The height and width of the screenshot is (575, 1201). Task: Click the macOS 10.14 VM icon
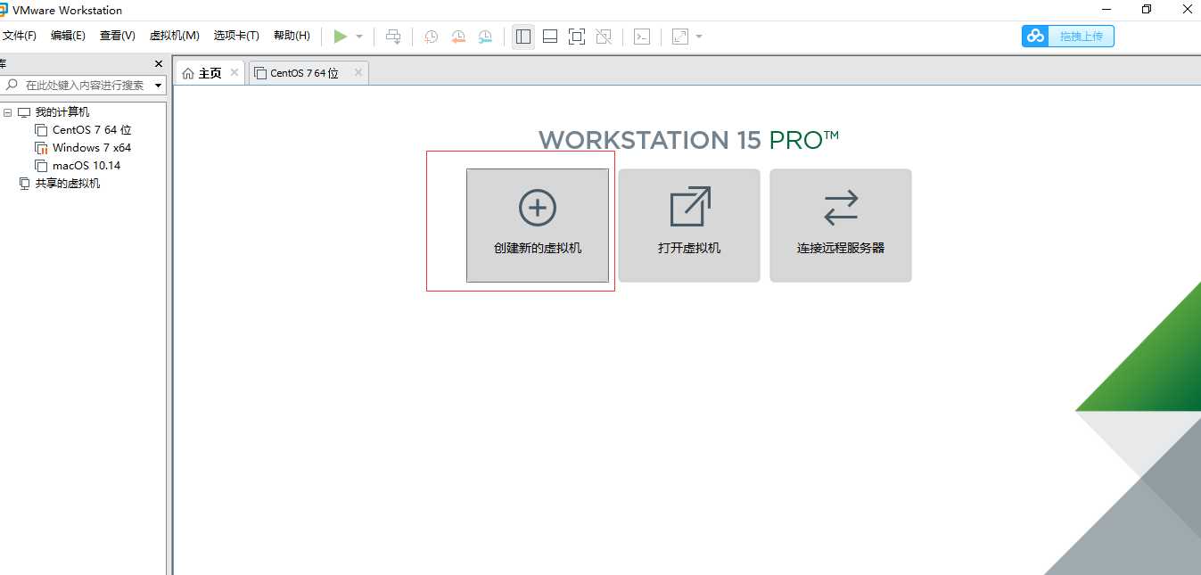pos(41,166)
